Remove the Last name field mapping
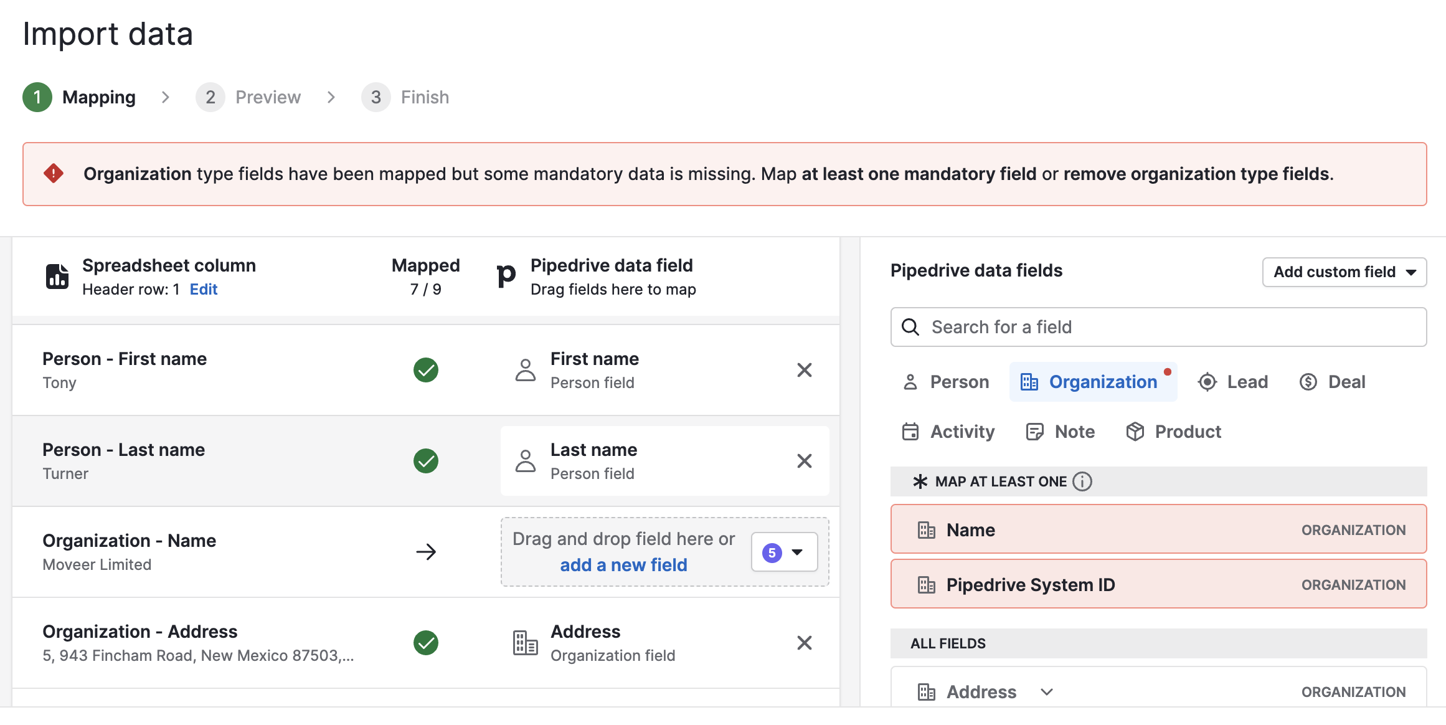Screen dimensions: 1446x725 click(x=805, y=461)
